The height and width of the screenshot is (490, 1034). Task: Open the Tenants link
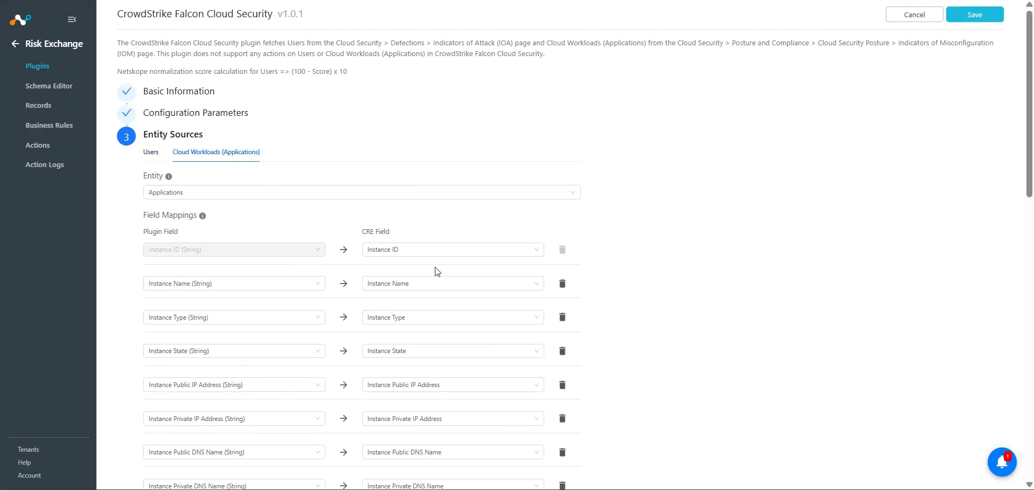[29, 450]
